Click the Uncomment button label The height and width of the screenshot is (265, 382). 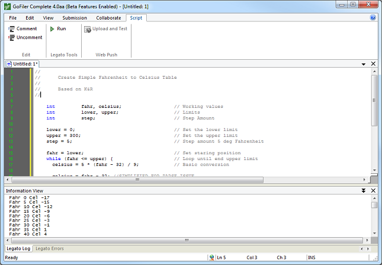tap(29, 37)
